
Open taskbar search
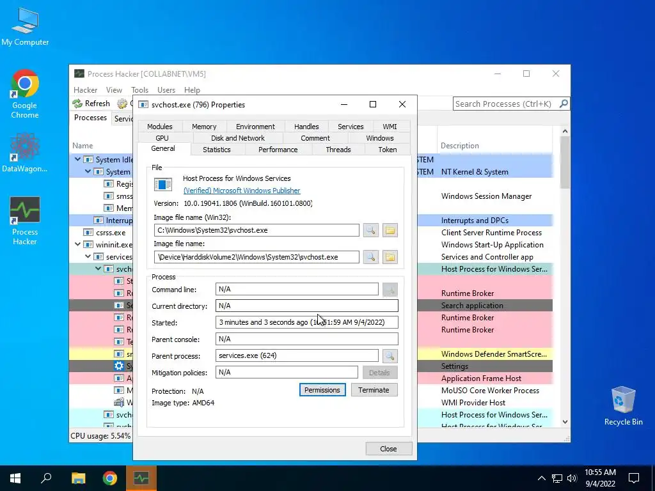(46, 478)
